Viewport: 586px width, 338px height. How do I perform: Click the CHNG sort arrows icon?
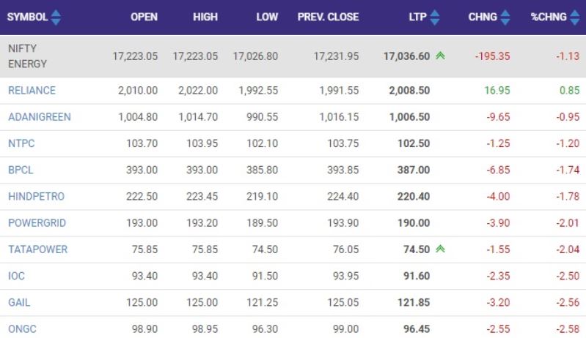pos(505,17)
